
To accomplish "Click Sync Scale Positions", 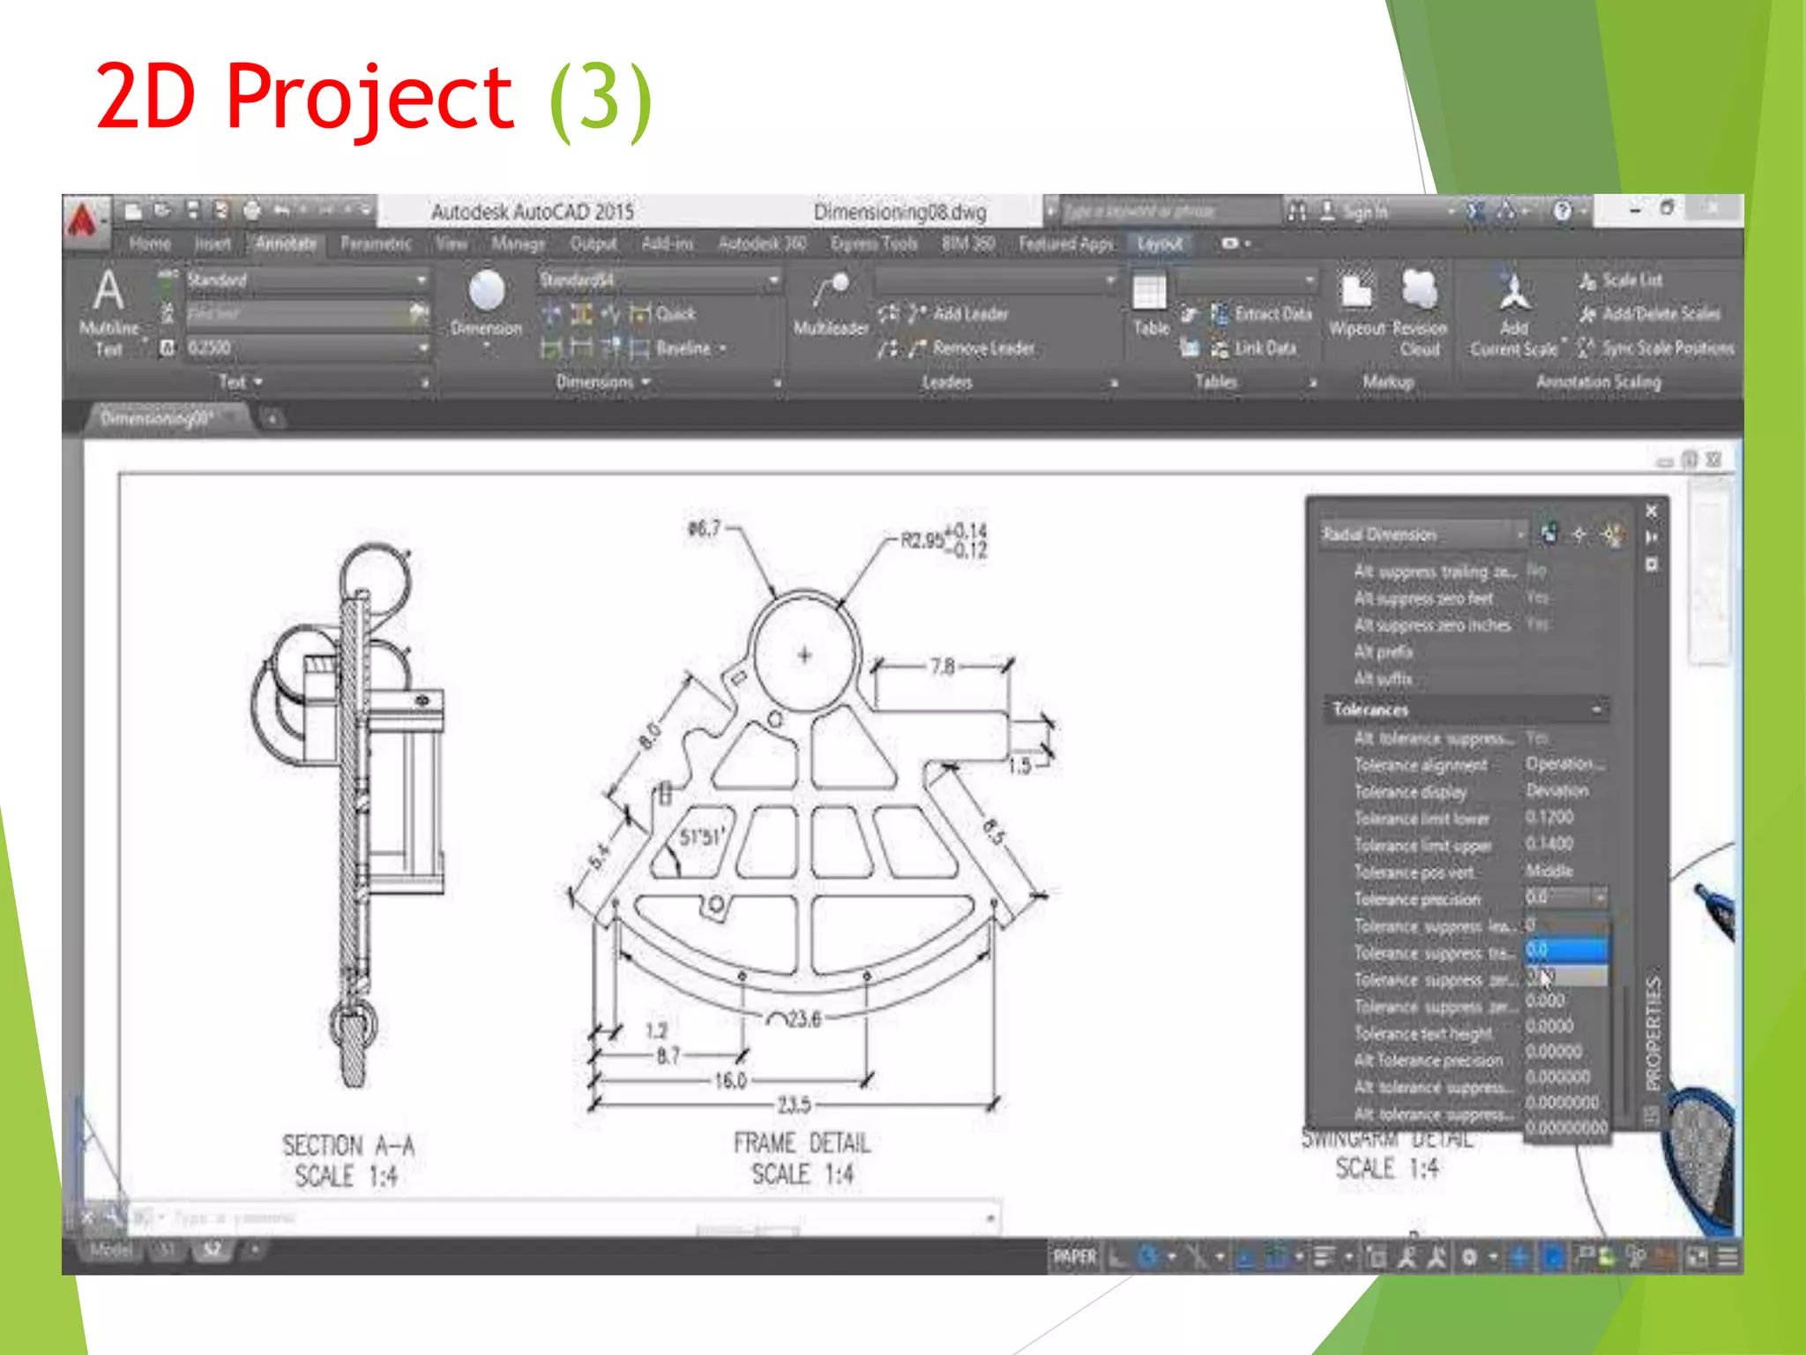I will 1656,348.
